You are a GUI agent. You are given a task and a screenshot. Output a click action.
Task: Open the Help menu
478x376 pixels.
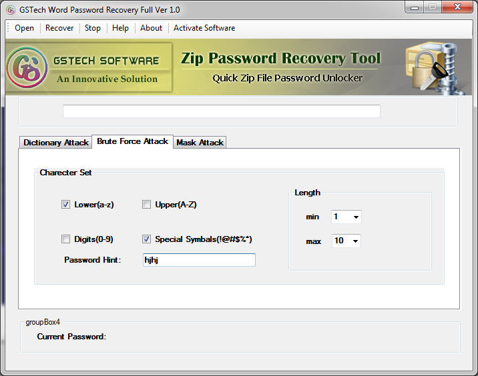(120, 28)
